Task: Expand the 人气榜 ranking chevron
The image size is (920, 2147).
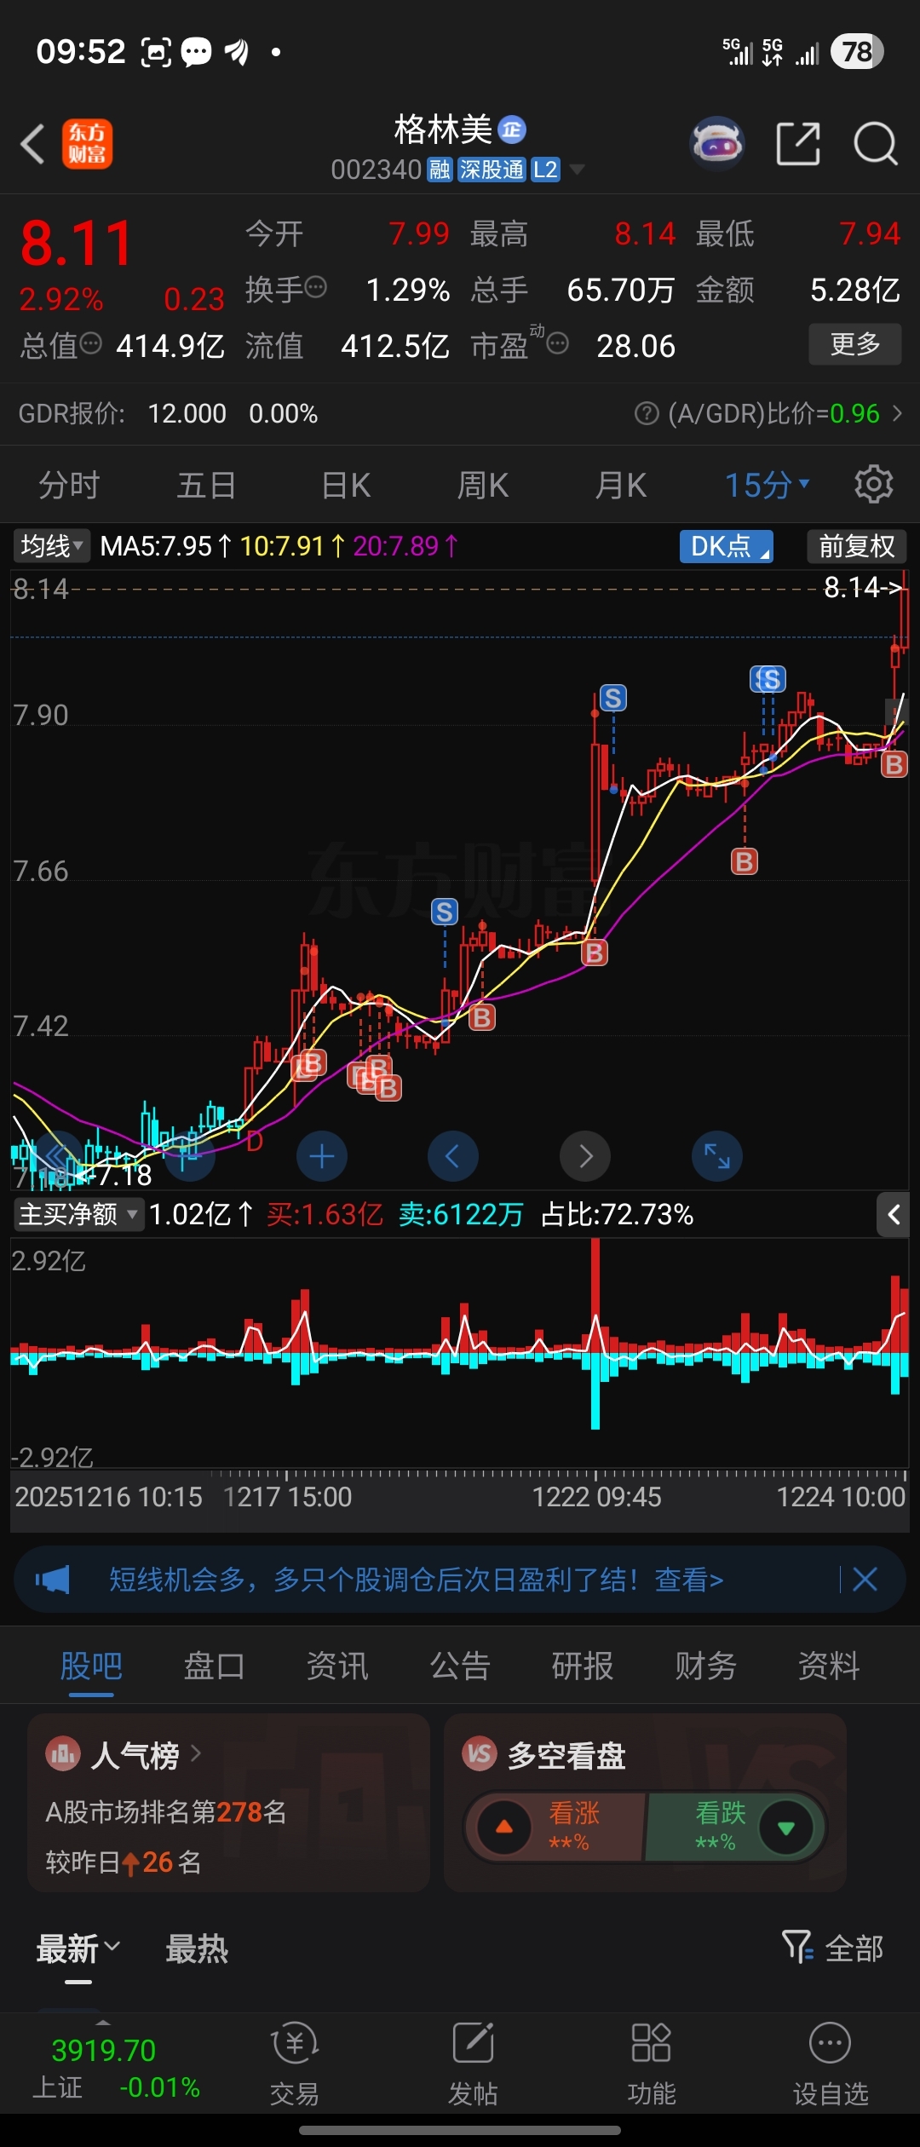Action: coord(196,1753)
